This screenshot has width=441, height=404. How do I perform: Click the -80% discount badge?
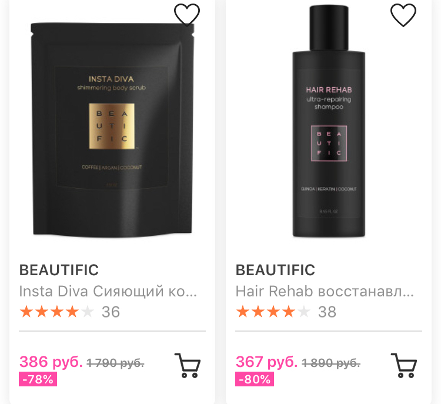point(255,379)
